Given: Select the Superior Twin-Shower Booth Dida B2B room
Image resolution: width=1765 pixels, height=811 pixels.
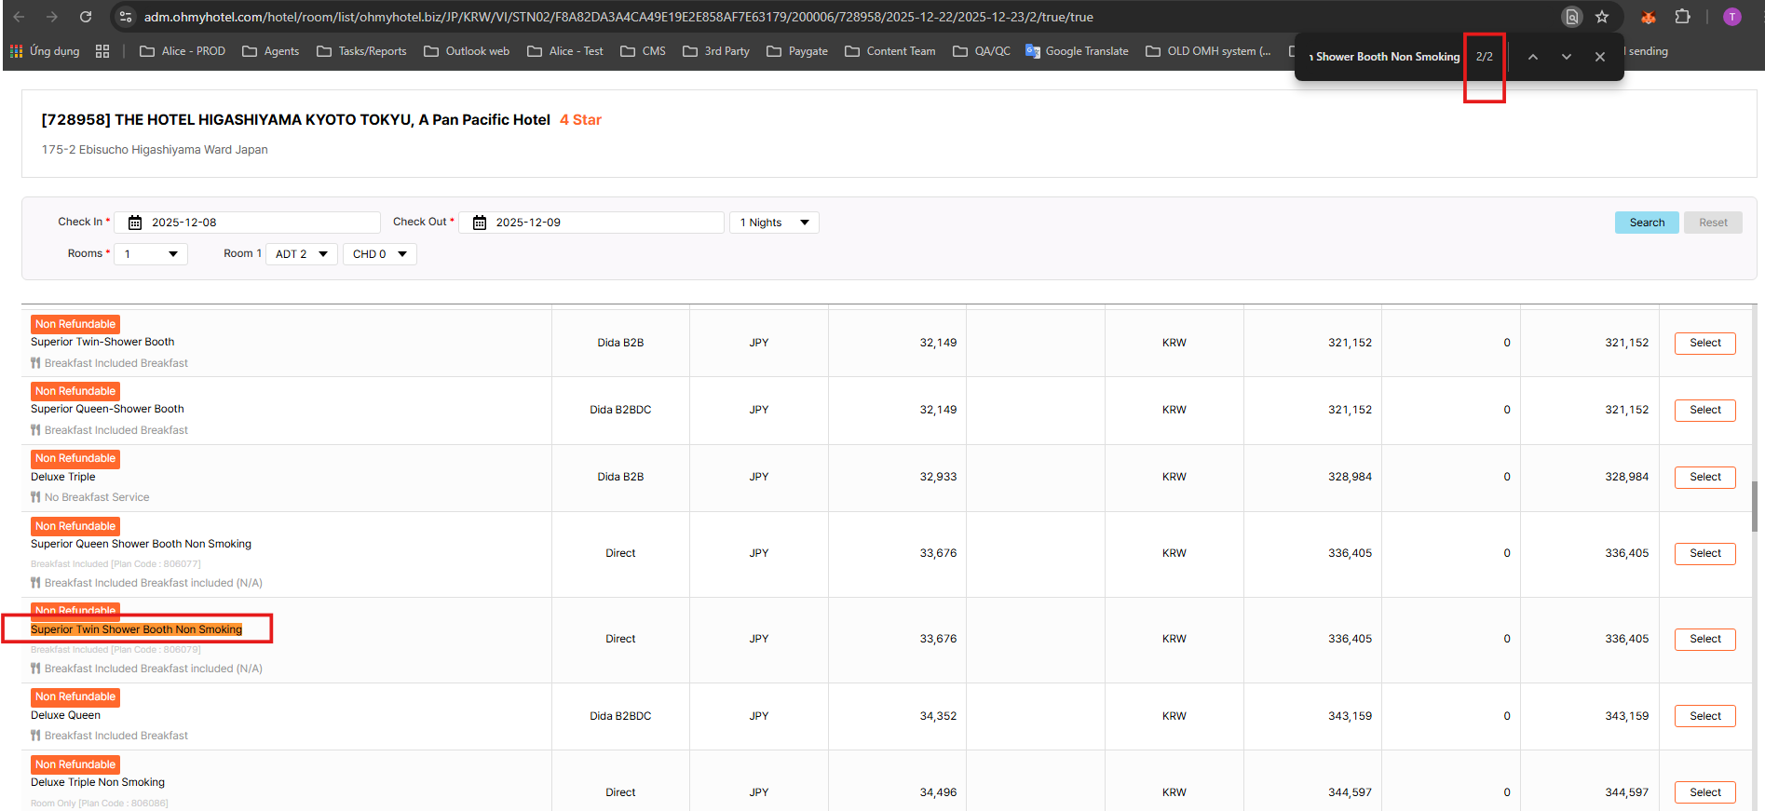Looking at the screenshot, I should point(1704,343).
